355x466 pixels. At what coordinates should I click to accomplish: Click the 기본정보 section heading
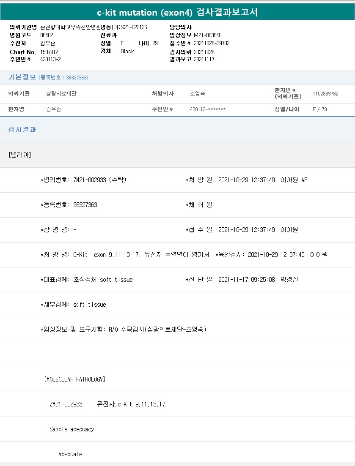pyautogui.click(x=22, y=77)
